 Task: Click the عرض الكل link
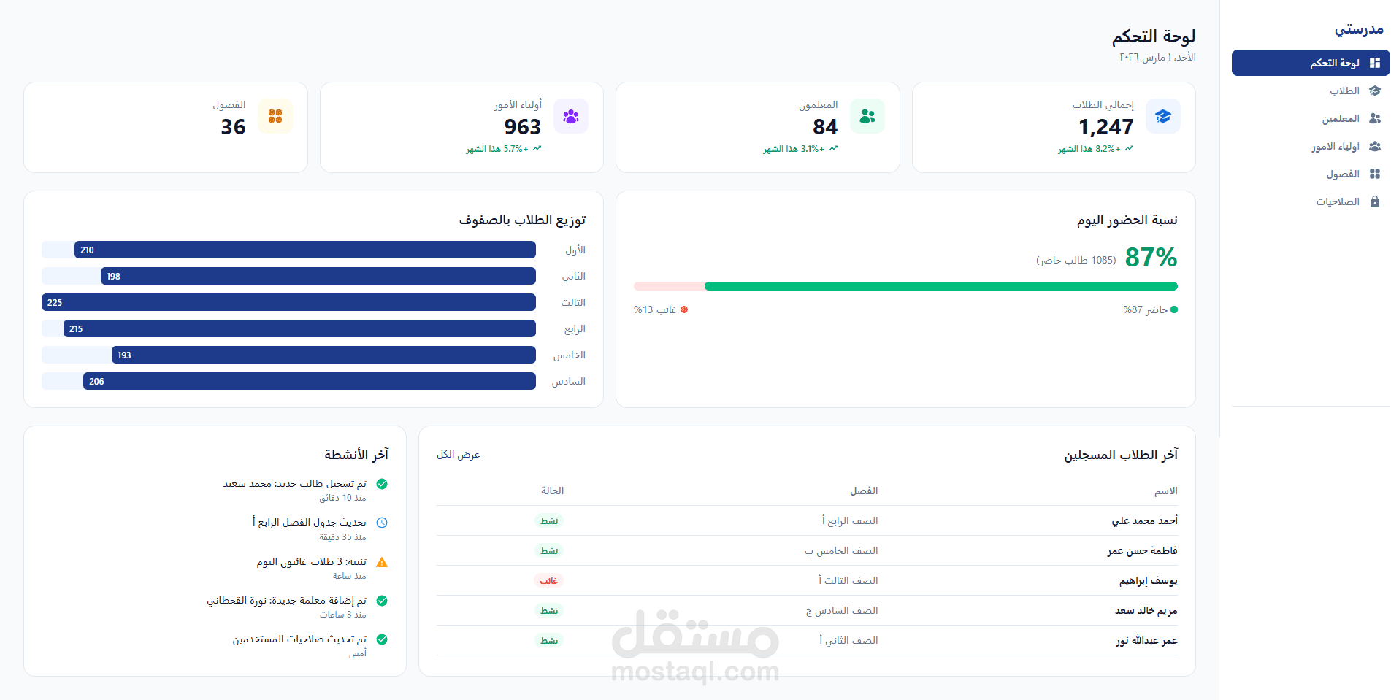[x=459, y=454]
